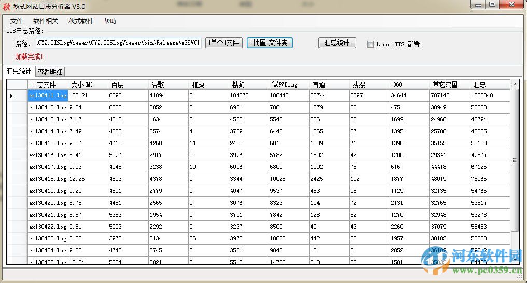Select the ex130419.log file cell
The width and height of the screenshot is (527, 283).
pos(48,191)
